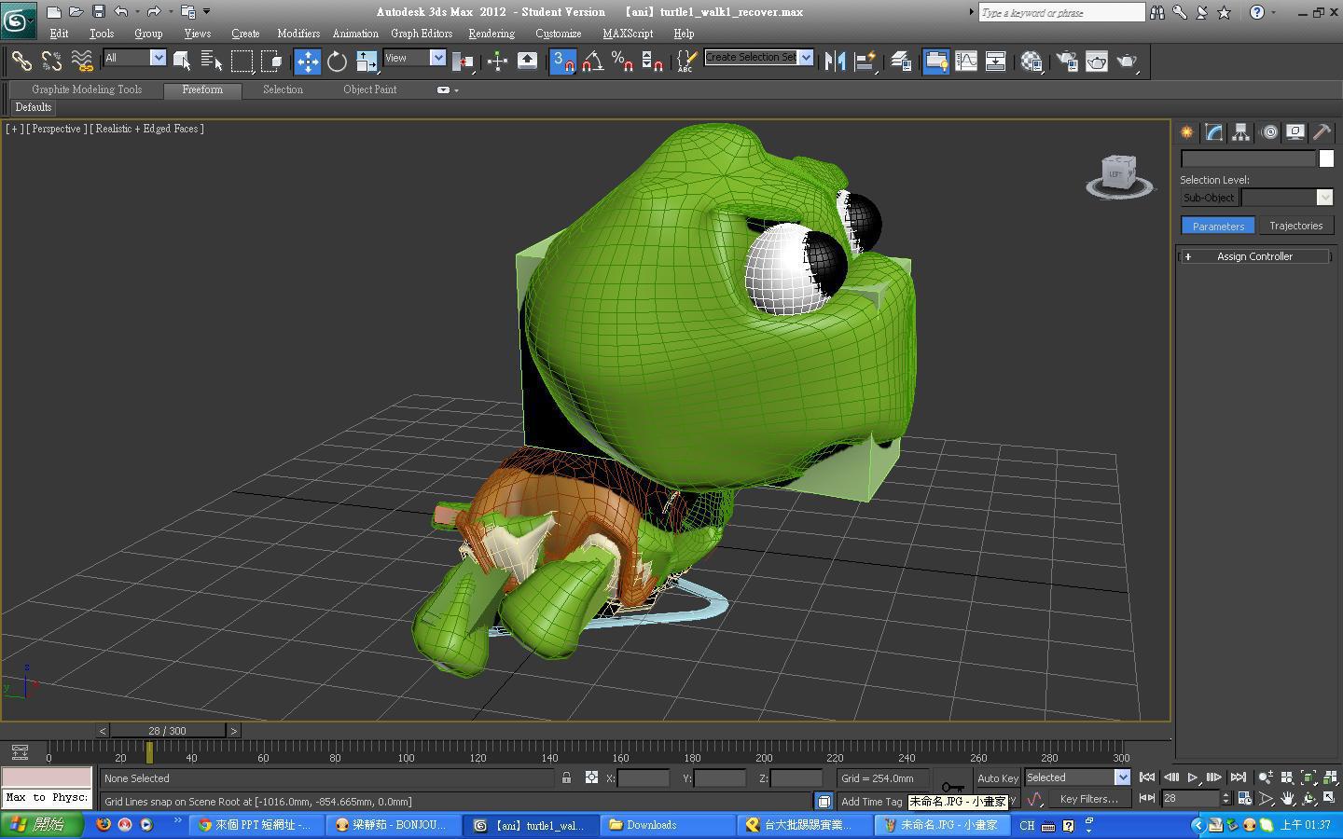This screenshot has width=1343, height=839.
Task: Click the Align tool icon
Action: coord(865,62)
